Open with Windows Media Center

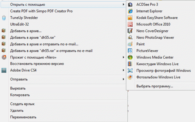click(x=155, y=57)
